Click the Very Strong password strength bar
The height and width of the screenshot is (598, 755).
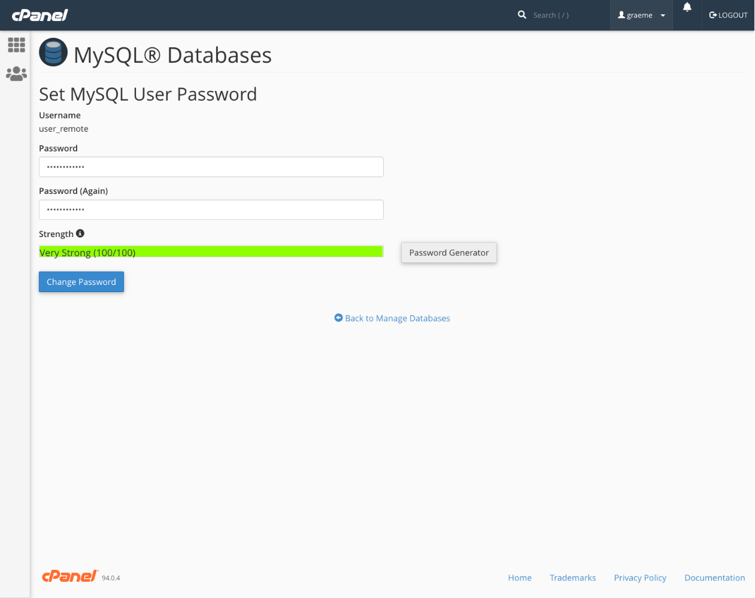[x=211, y=251]
